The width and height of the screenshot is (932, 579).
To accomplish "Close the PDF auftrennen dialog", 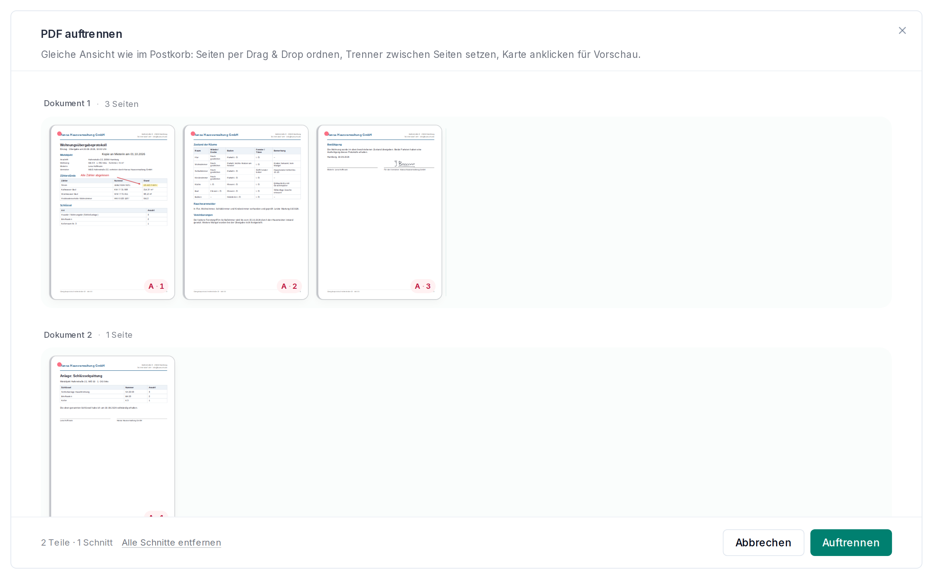I will point(902,31).
